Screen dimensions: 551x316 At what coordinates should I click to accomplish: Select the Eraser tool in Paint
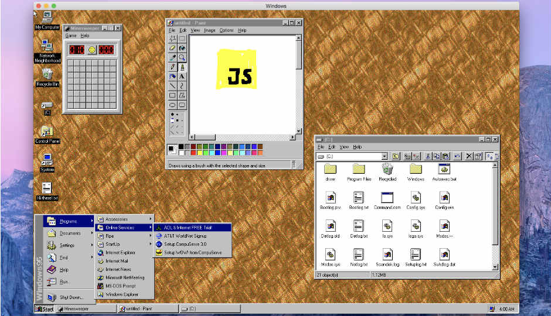(x=172, y=48)
